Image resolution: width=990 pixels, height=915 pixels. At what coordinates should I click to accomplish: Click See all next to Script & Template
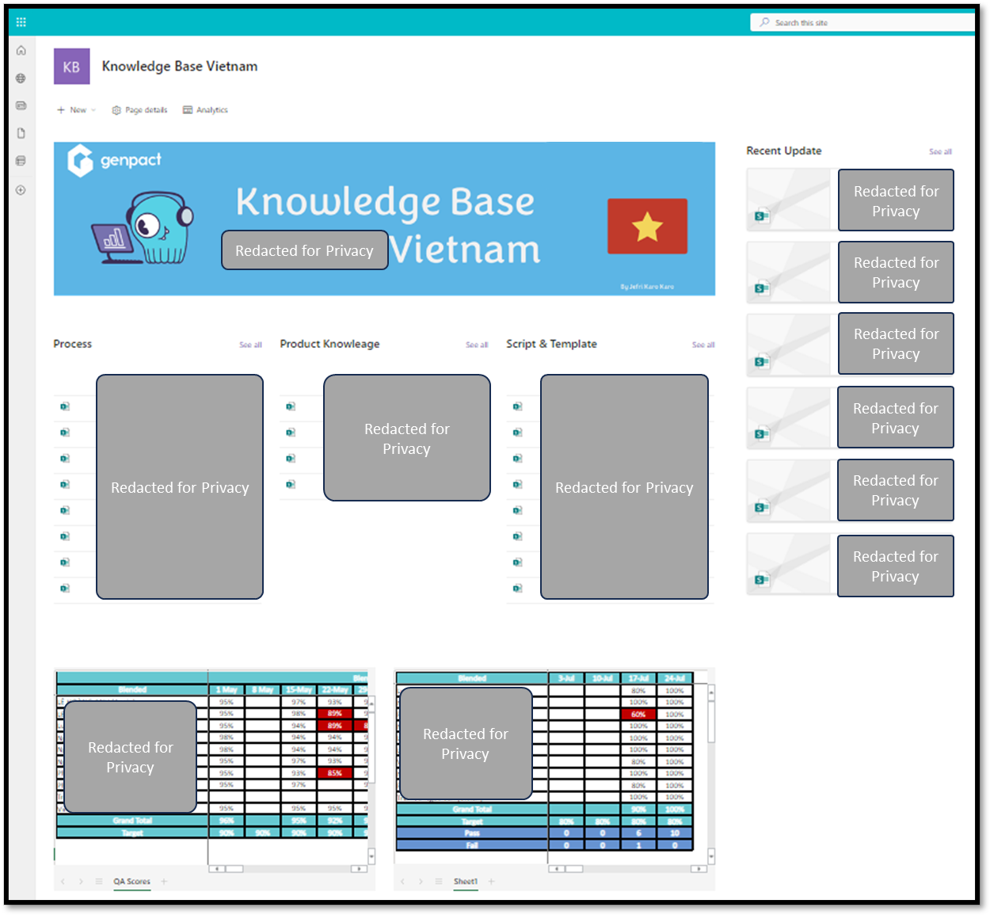[703, 345]
